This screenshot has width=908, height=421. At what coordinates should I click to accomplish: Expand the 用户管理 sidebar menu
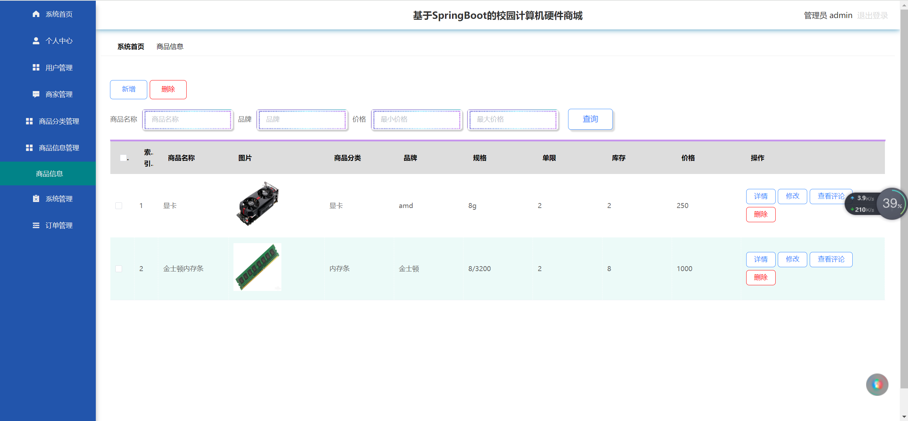coord(48,67)
